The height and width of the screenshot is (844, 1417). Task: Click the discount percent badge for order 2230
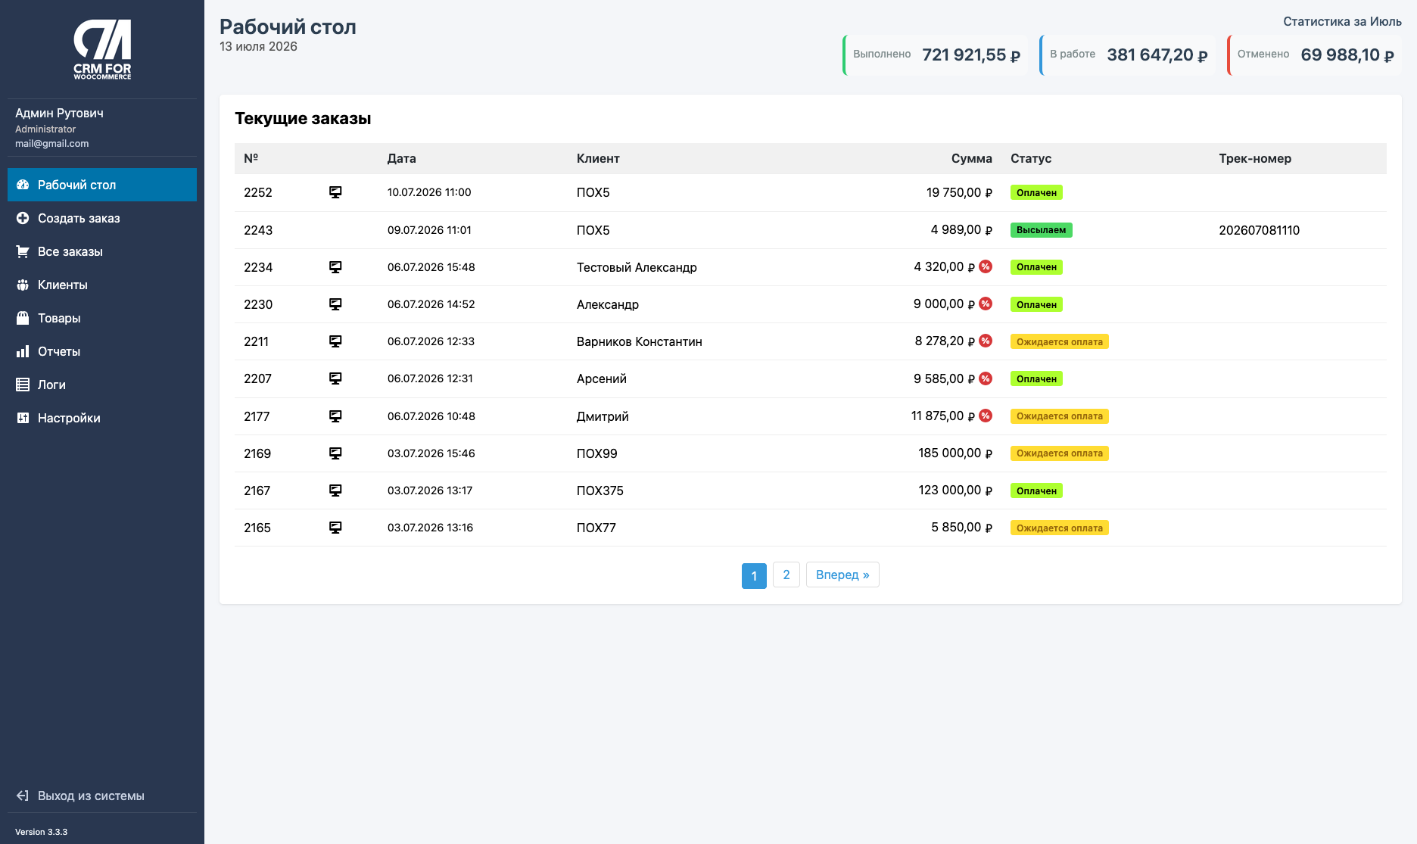click(986, 304)
